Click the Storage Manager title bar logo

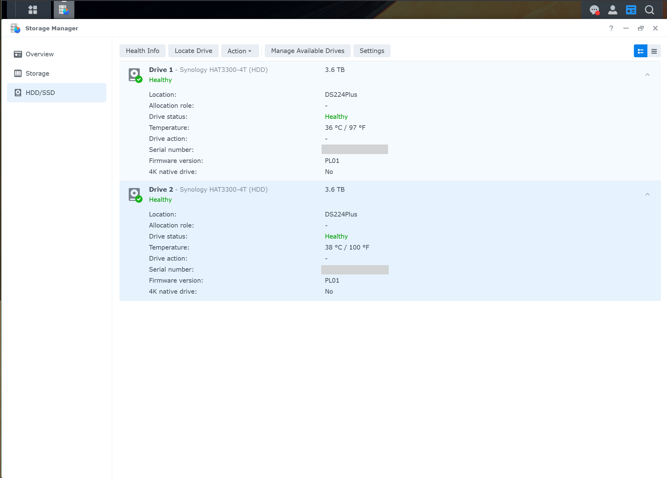coord(15,28)
